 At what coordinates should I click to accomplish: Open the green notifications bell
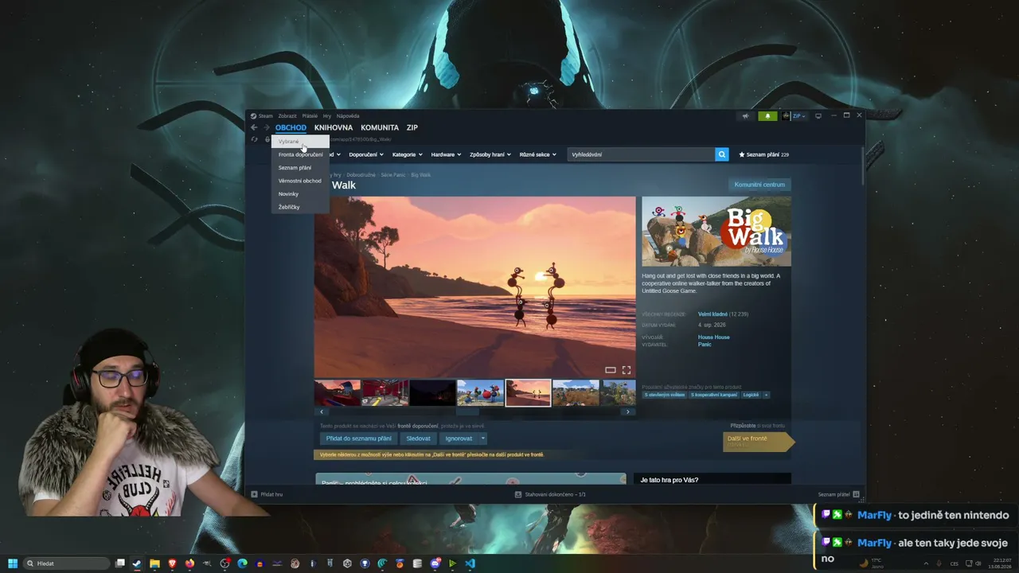(767, 116)
